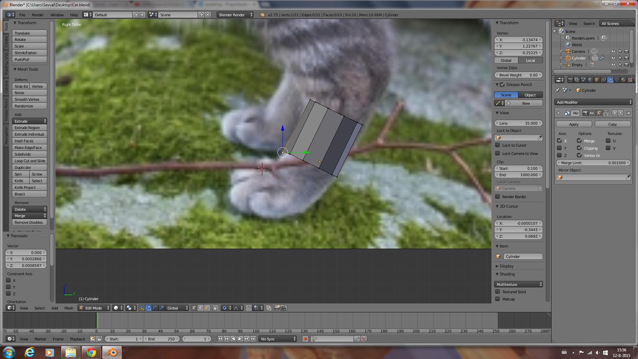Jump to the first frame
The image size is (638, 359).
[220, 339]
